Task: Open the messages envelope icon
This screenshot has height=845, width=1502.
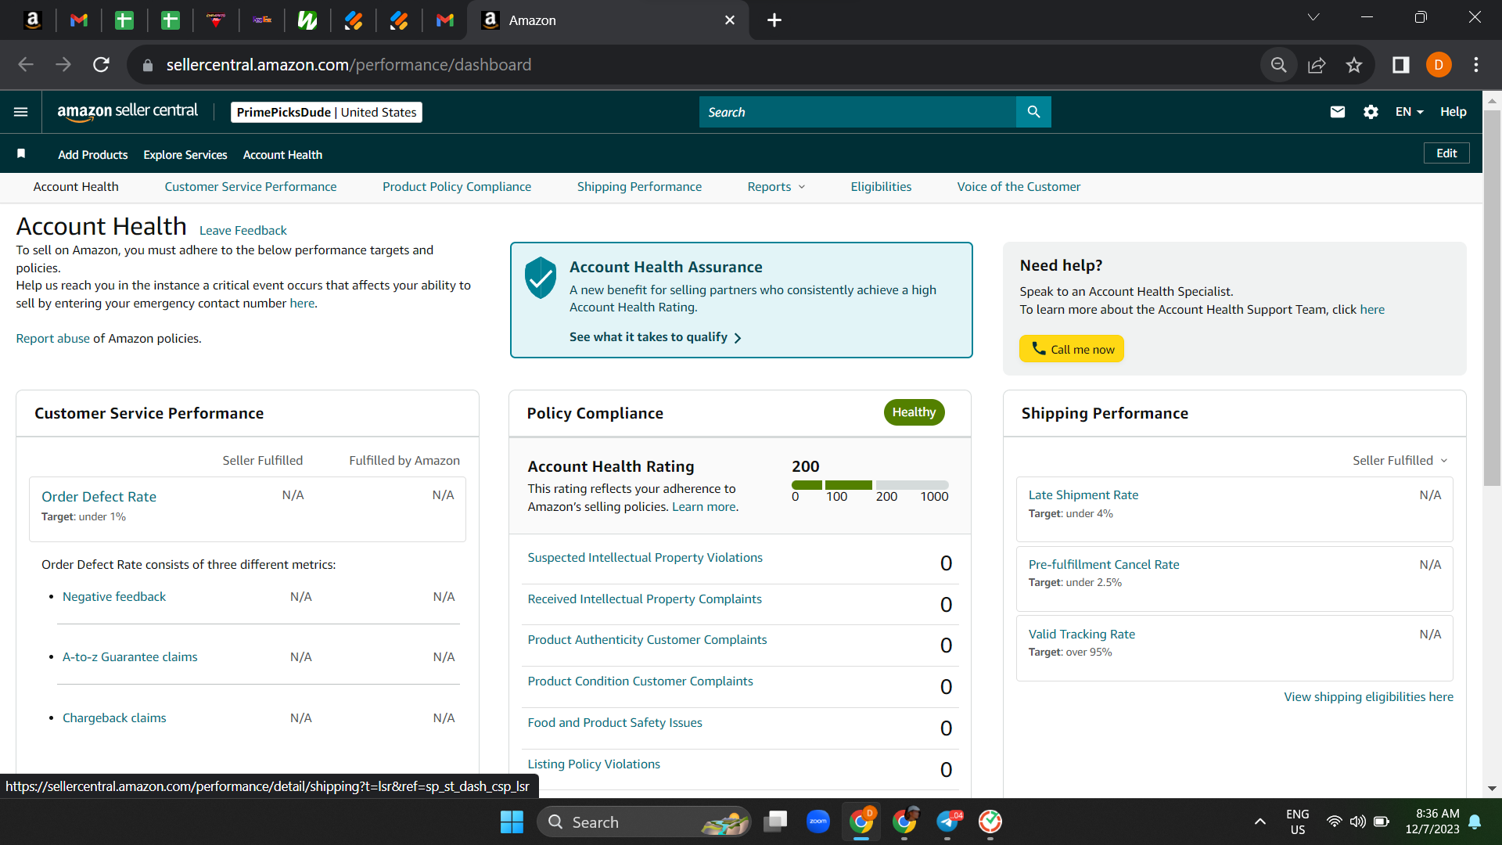Action: tap(1338, 112)
